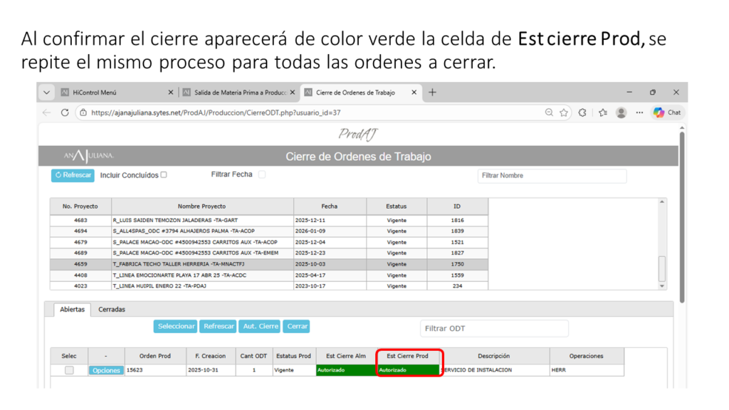Click the Filtrar ODT input field
This screenshot has height=410, width=729.
(x=494, y=329)
